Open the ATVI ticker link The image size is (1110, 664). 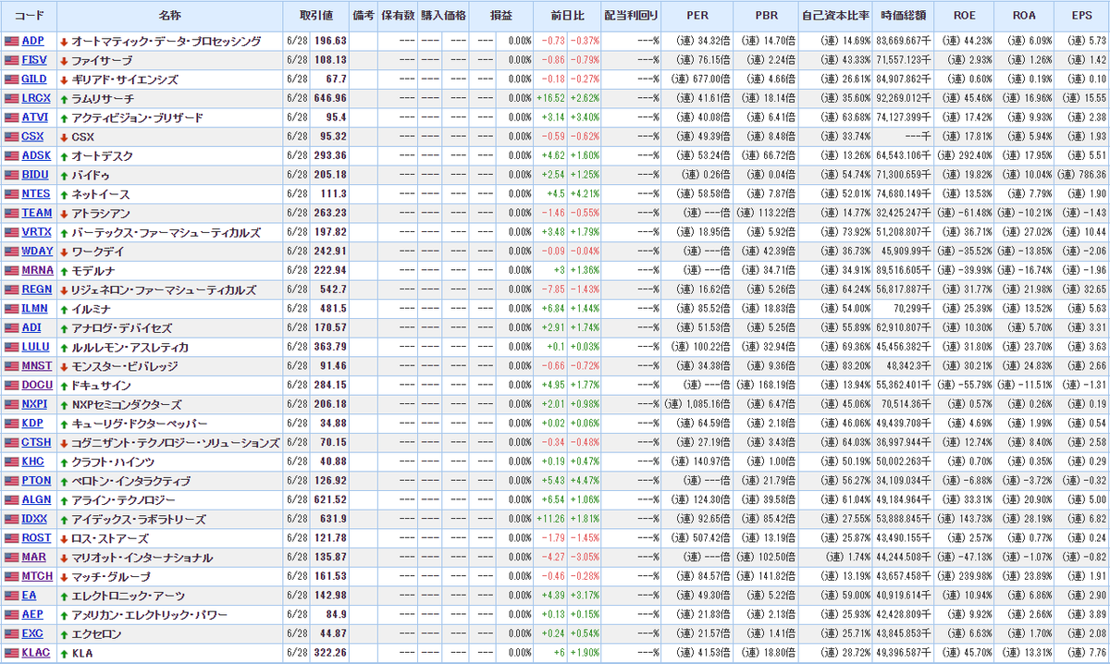point(34,117)
